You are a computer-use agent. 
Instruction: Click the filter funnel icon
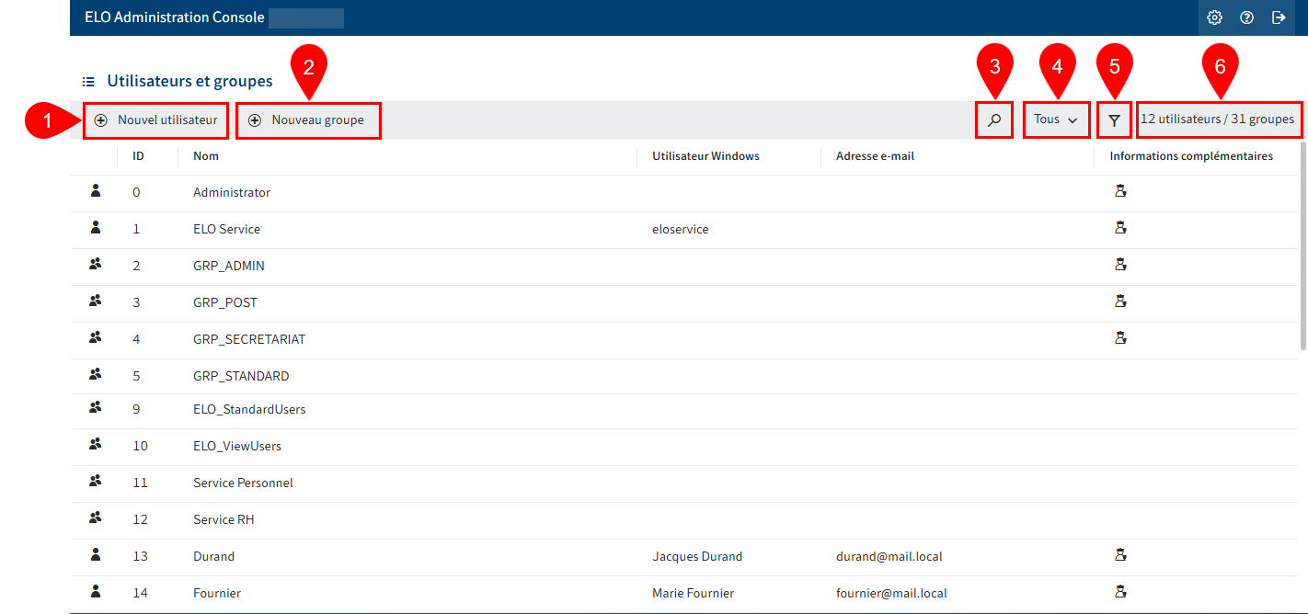[1114, 119]
